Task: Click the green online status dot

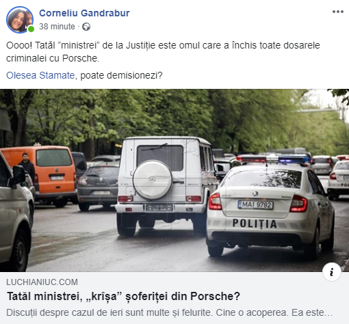Action: [x=31, y=29]
